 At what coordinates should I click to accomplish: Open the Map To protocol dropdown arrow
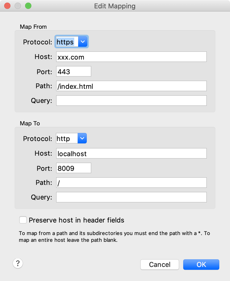(x=82, y=138)
